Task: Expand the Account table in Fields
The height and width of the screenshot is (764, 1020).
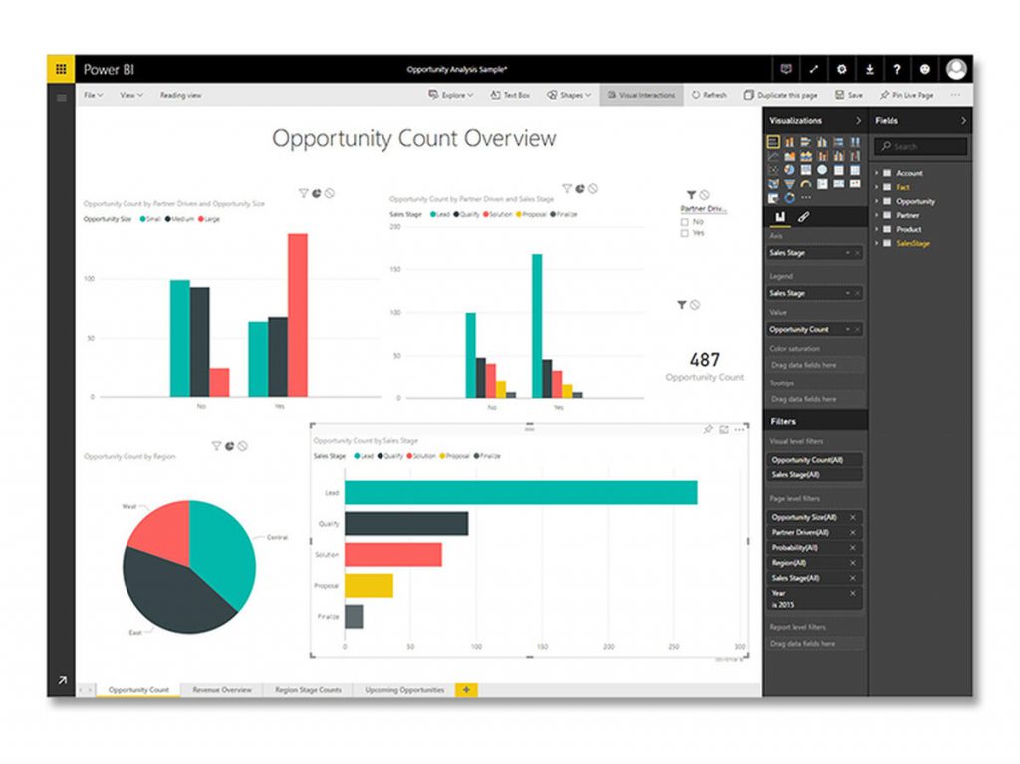Action: 877,173
